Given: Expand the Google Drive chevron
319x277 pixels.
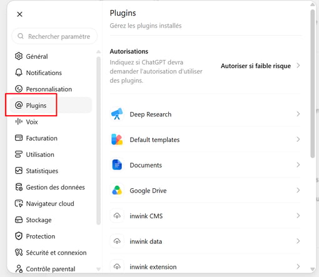Looking at the screenshot, I should tap(298, 190).
